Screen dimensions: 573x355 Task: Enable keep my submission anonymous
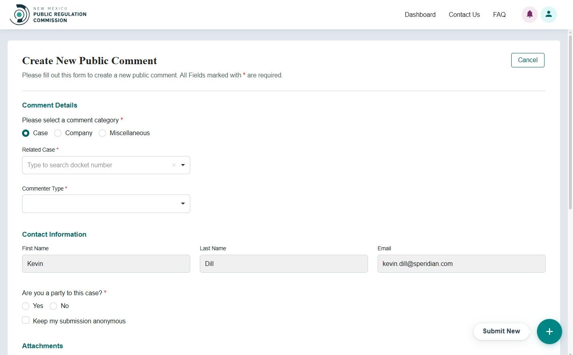click(x=26, y=320)
